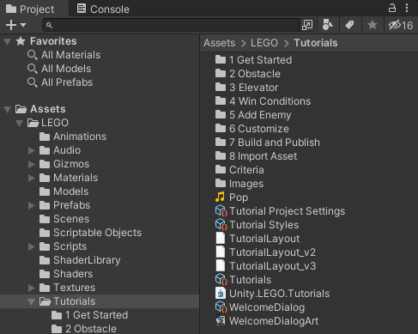Open Search by Label tag icon
418x334 pixels.
(x=349, y=25)
